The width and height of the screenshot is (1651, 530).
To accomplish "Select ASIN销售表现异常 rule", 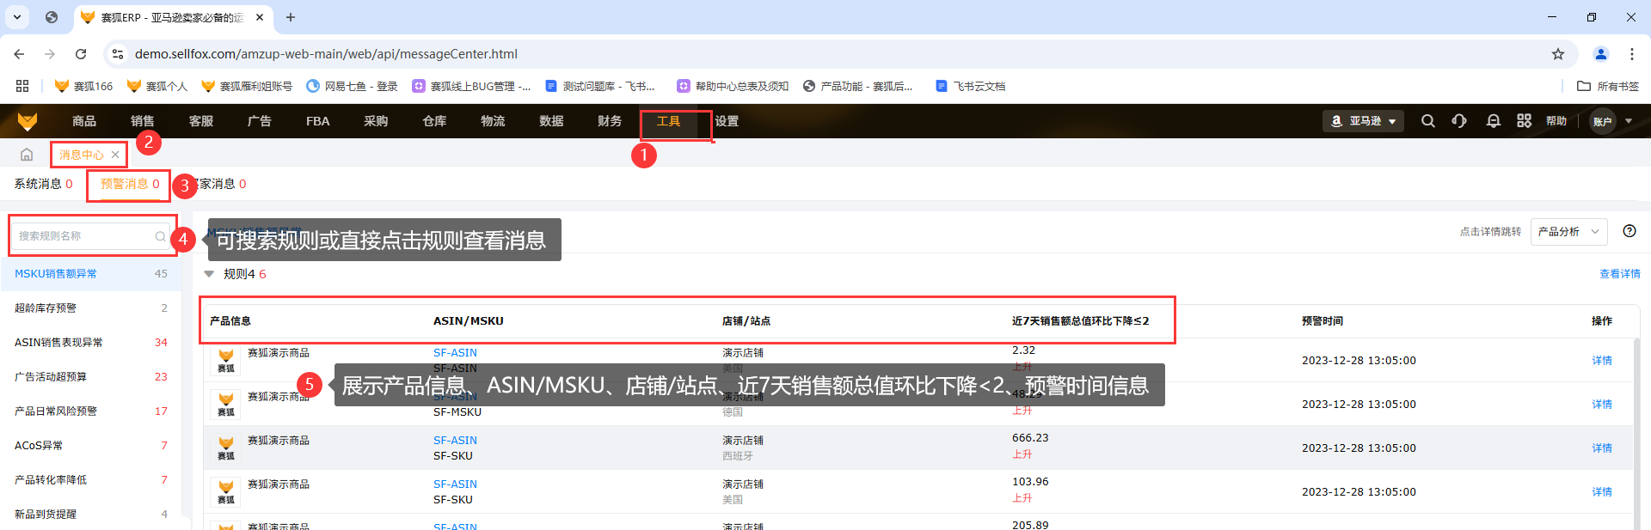I will [90, 343].
